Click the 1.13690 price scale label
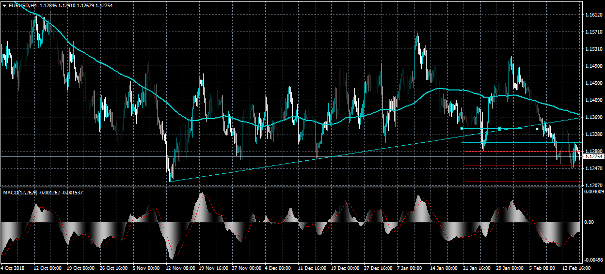The image size is (605, 274). coord(594,117)
